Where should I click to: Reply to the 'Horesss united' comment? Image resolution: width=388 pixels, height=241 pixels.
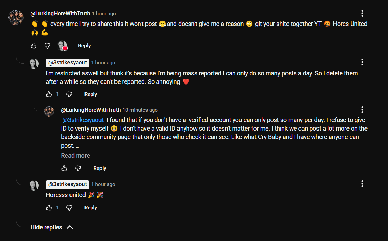(x=91, y=208)
